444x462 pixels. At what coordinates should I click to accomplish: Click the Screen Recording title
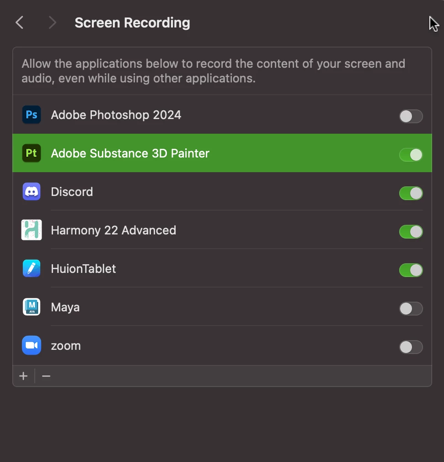132,23
